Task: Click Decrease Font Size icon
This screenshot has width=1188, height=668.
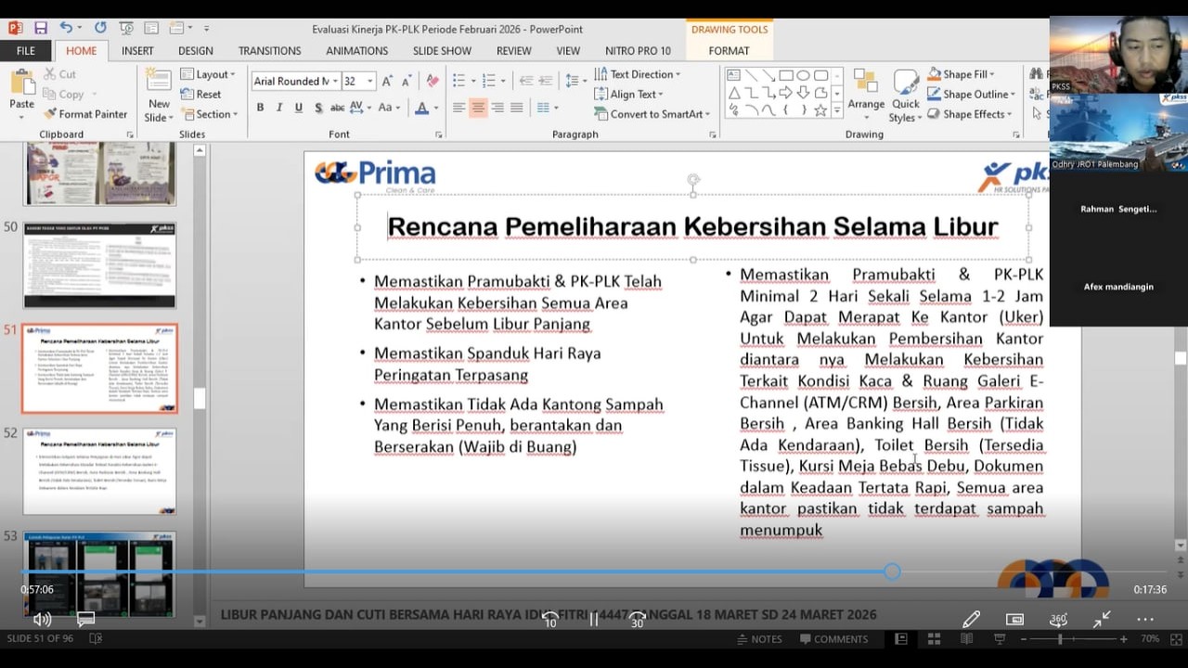Action: point(407,82)
